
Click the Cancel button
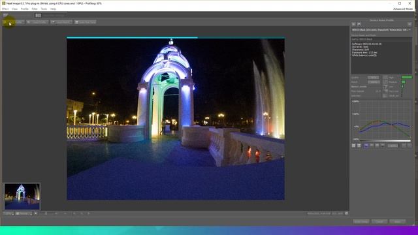tap(379, 222)
